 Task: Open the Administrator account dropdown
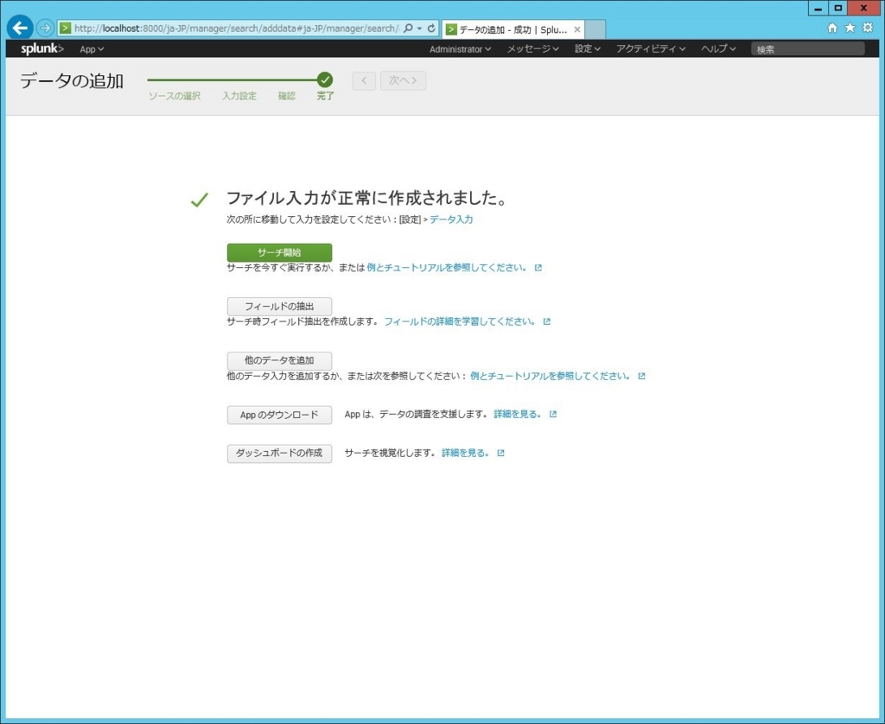(x=461, y=49)
